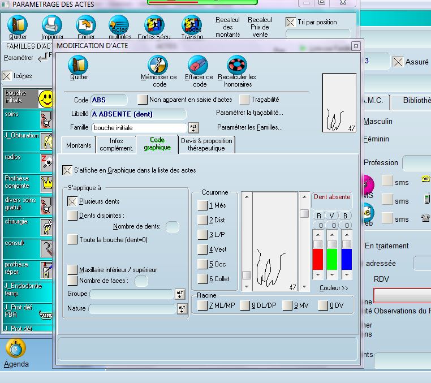
Task: Check the 5 Occ couronne option
Action: click(x=202, y=264)
